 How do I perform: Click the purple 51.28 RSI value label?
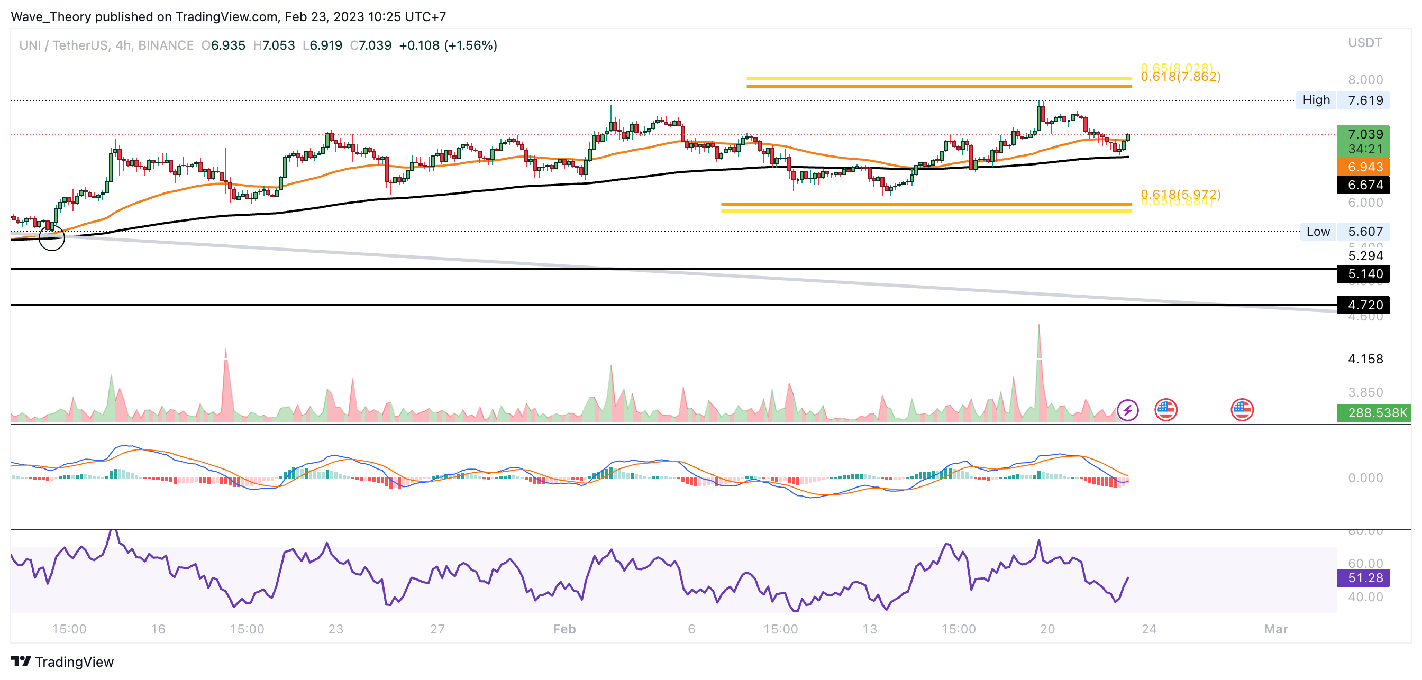click(1363, 578)
